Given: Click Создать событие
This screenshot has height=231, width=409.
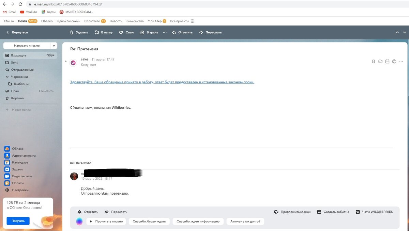Looking at the screenshot, I should click(333, 212).
